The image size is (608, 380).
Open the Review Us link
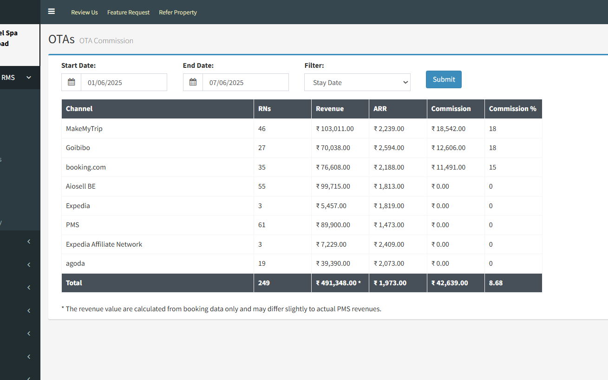[x=85, y=13]
